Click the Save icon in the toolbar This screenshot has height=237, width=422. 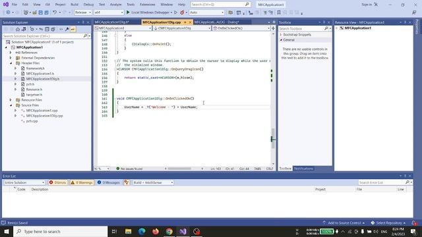click(41, 13)
